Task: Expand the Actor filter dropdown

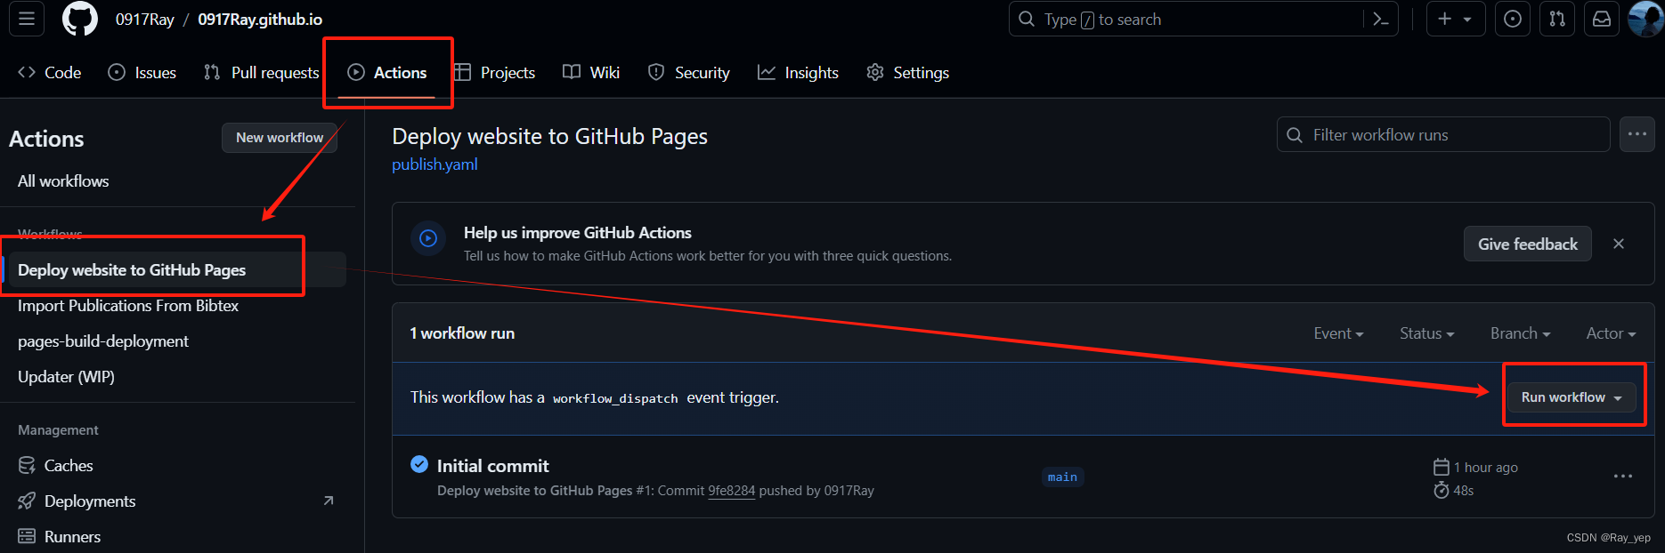Action: point(1611,333)
